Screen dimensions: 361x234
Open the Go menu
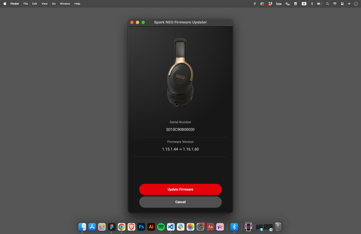pyautogui.click(x=54, y=4)
